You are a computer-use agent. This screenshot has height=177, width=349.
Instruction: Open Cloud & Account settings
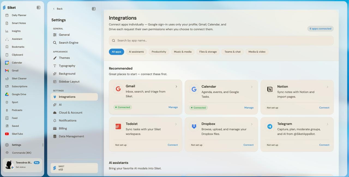point(74,113)
